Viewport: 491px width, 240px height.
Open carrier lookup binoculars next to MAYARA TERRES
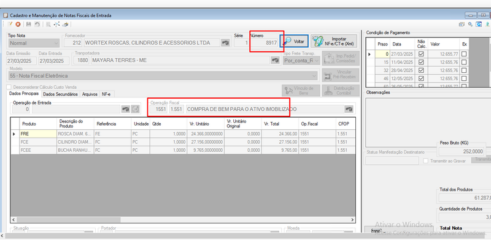[275, 60]
